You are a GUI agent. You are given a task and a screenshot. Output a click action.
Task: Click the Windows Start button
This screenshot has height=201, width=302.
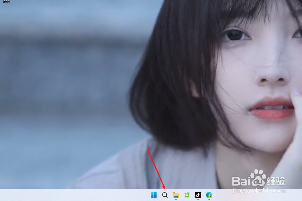tap(154, 195)
